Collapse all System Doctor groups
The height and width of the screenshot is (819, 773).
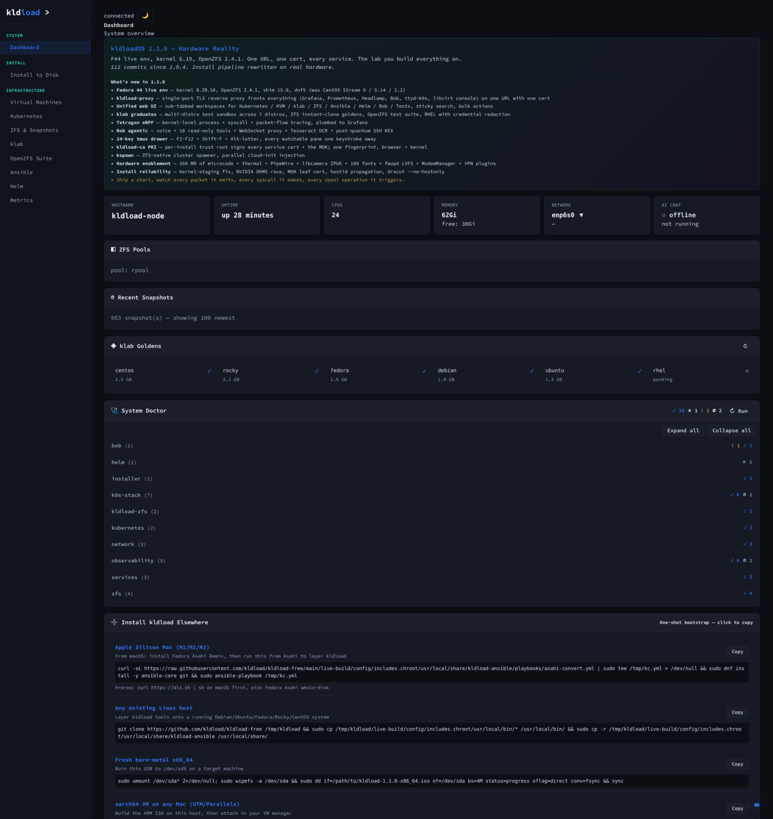pos(731,431)
